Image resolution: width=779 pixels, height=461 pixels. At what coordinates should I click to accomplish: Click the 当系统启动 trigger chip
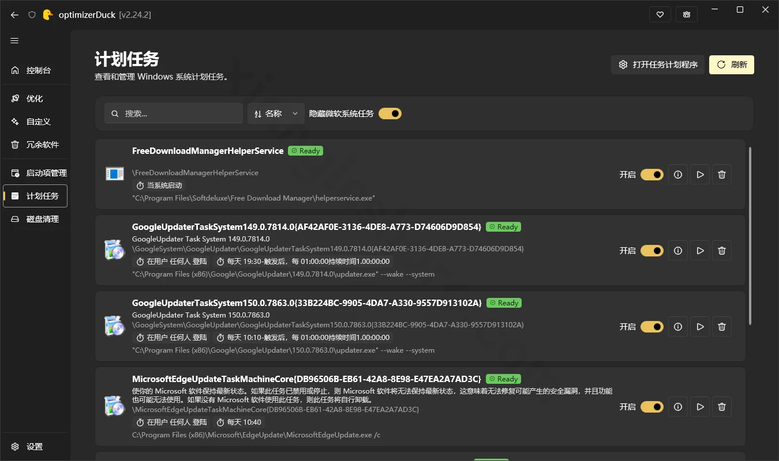[x=159, y=186]
